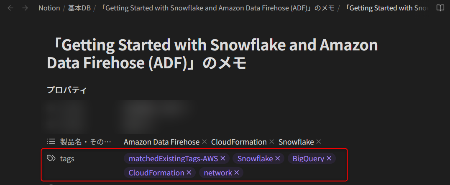
Task: Click the tags property name
Action: (67, 159)
